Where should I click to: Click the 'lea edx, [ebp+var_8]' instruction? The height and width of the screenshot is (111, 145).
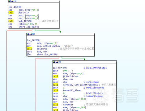pyautogui.click(x=24, y=15)
